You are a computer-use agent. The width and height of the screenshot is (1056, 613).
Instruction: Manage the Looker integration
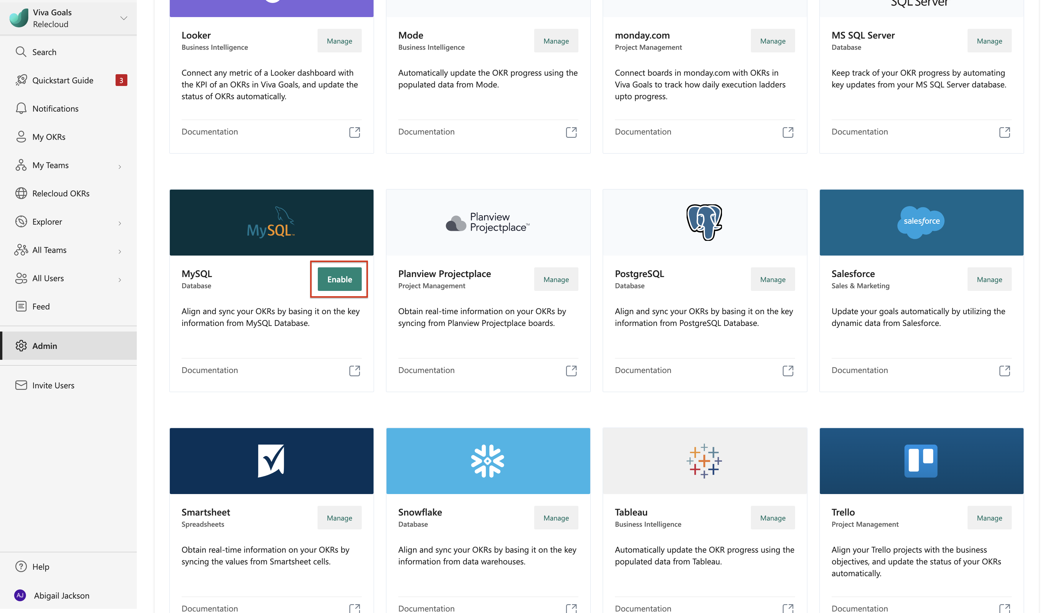tap(339, 41)
